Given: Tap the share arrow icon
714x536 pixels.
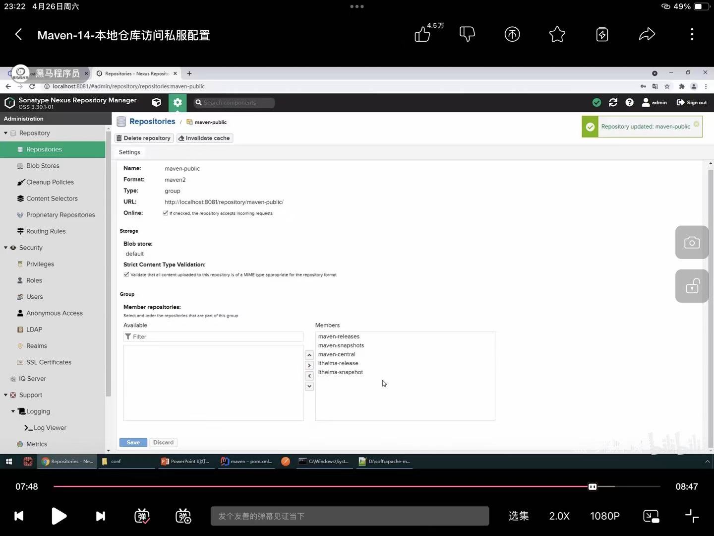Looking at the screenshot, I should point(647,34).
